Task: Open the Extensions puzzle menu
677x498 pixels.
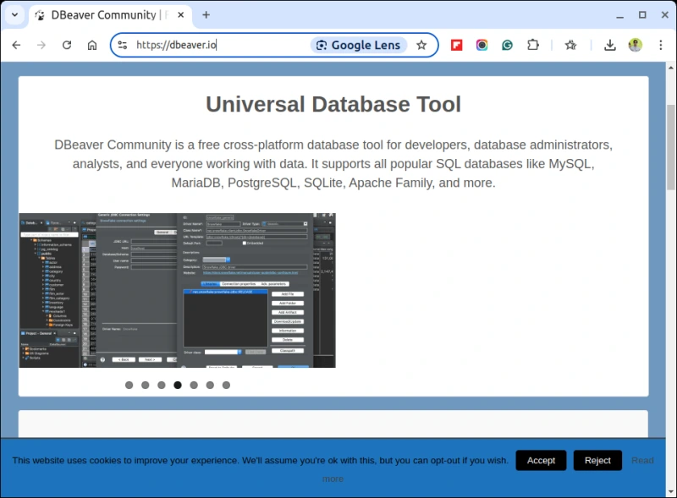Action: click(x=533, y=45)
